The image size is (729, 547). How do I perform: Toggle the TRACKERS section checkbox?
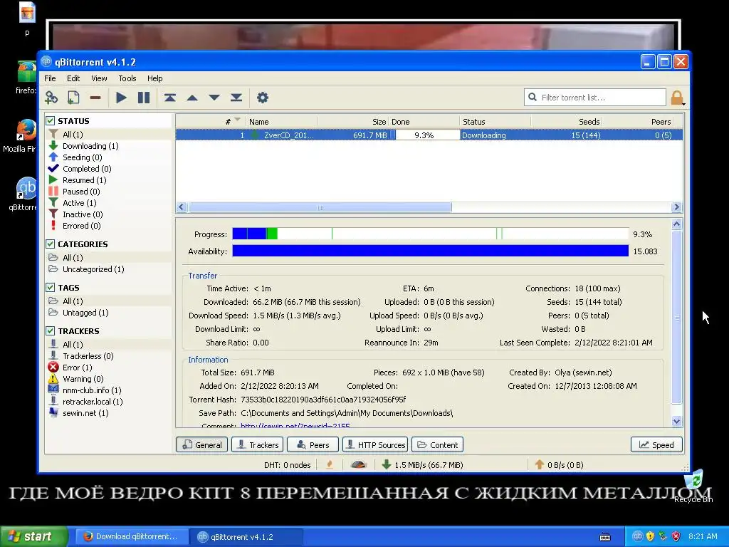point(51,330)
